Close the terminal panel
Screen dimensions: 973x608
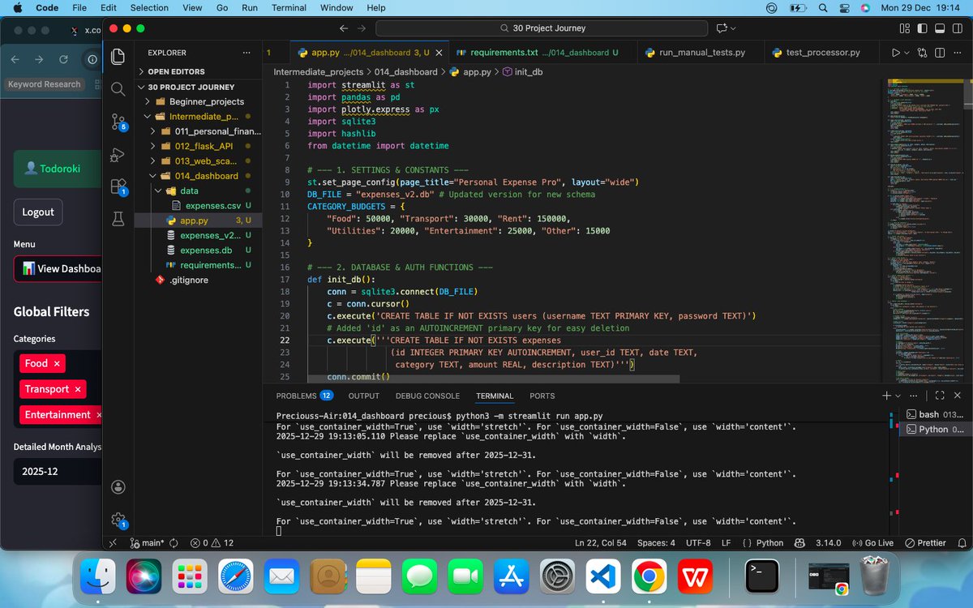point(958,396)
